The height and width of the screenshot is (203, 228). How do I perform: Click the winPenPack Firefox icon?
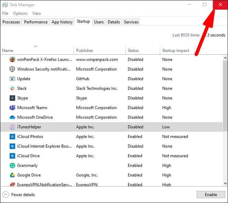[12, 60]
